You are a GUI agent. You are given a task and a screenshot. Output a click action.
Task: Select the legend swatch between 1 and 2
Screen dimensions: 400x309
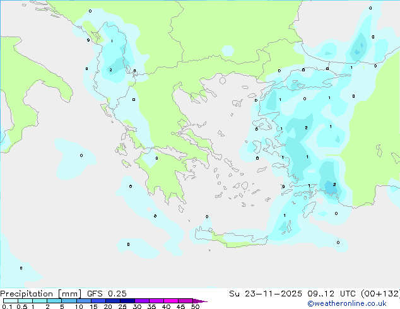40,301
